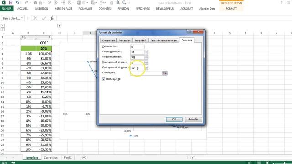
Task: Click Annuler to cancel the dialog
Action: tap(193, 119)
